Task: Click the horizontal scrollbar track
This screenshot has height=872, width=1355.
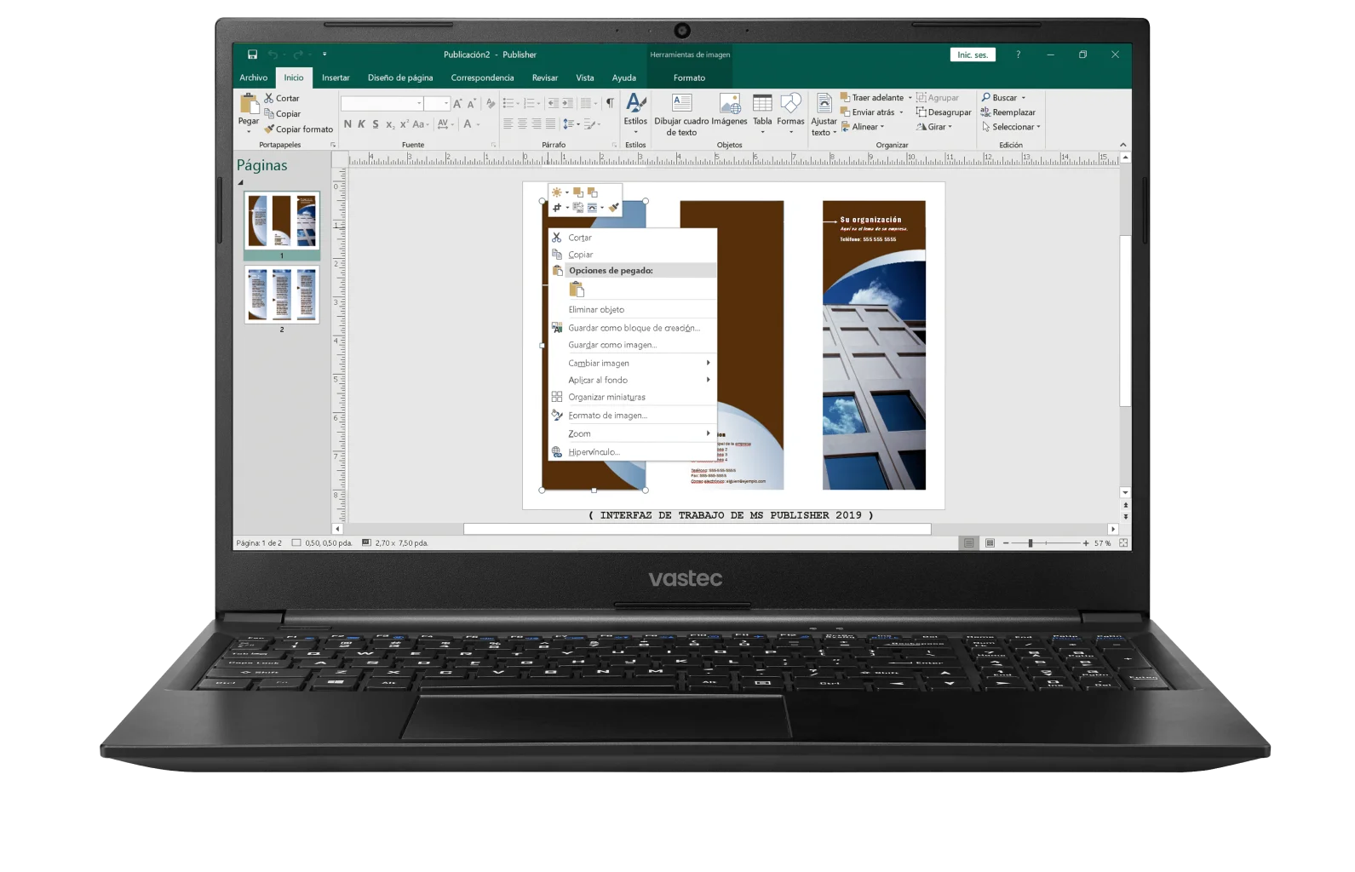Action: pyautogui.click(x=724, y=529)
